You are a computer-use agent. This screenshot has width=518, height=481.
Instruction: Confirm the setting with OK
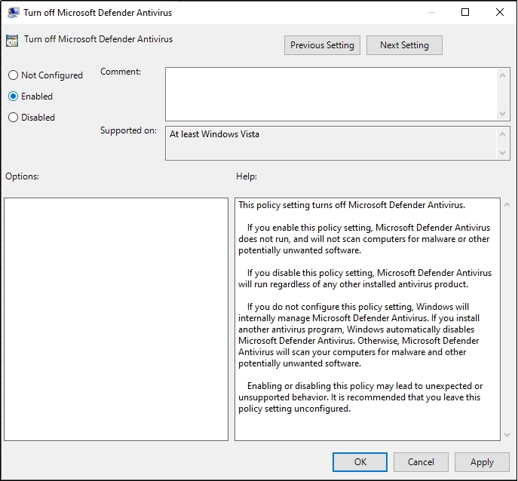pyautogui.click(x=360, y=462)
